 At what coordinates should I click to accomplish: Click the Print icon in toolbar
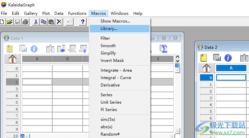25,22
